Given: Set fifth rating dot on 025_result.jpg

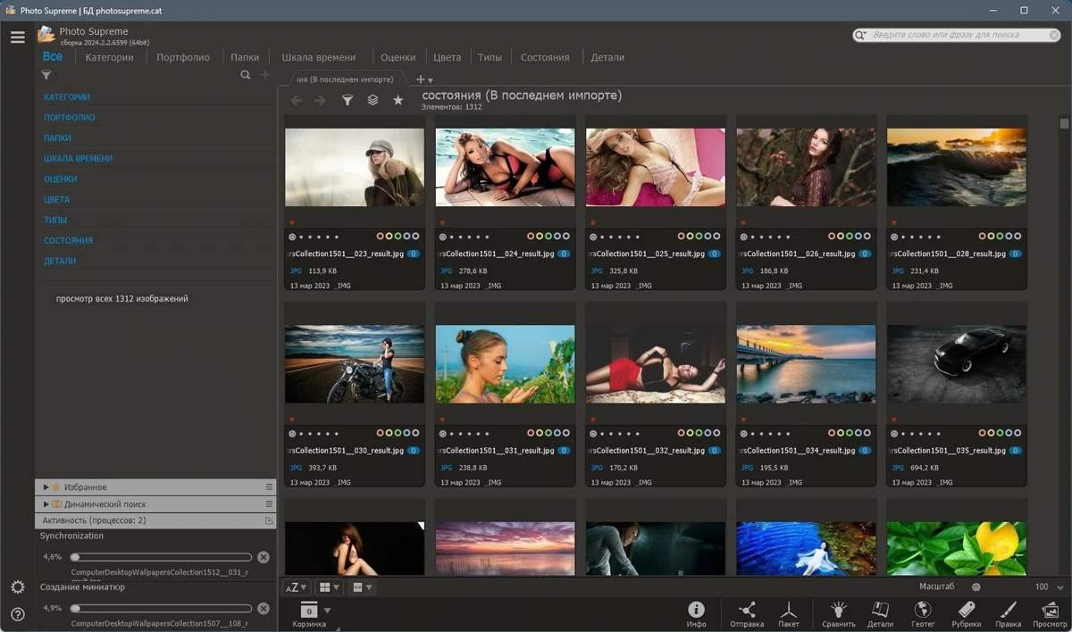Looking at the screenshot, I should (638, 237).
